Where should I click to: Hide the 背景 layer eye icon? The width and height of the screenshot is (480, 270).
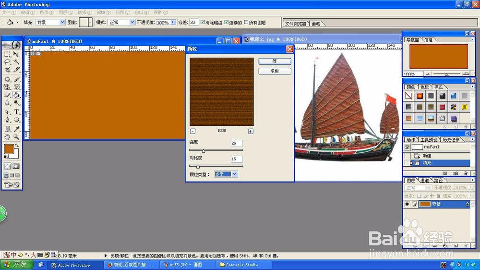coord(407,204)
